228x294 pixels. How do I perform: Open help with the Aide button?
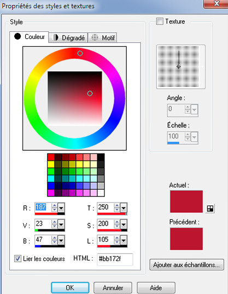pyautogui.click(x=156, y=287)
